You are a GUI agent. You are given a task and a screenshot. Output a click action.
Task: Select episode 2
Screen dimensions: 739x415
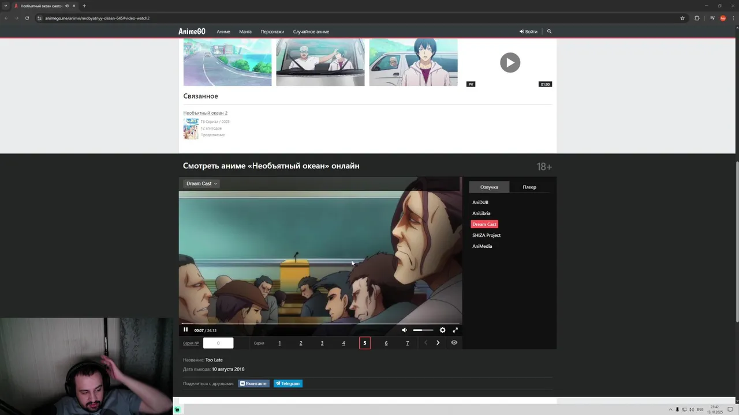[301, 343]
